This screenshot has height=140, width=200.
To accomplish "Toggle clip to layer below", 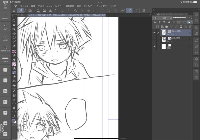I will click(155, 22).
